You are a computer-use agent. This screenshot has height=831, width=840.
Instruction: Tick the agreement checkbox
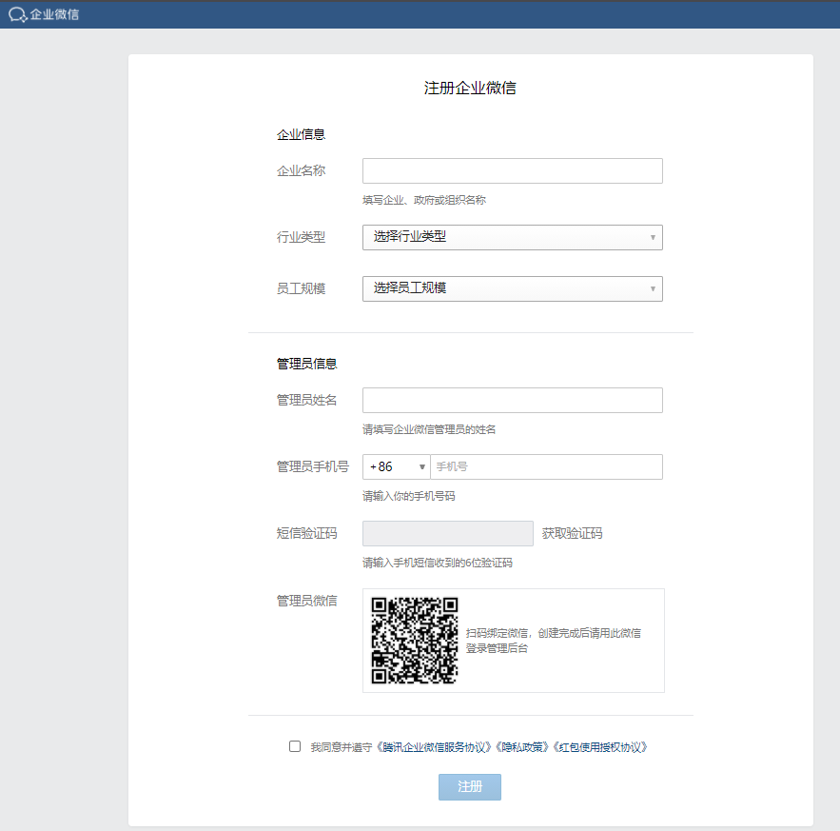tap(295, 747)
